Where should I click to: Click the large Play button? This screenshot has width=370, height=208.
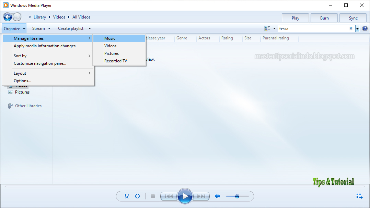(x=185, y=196)
